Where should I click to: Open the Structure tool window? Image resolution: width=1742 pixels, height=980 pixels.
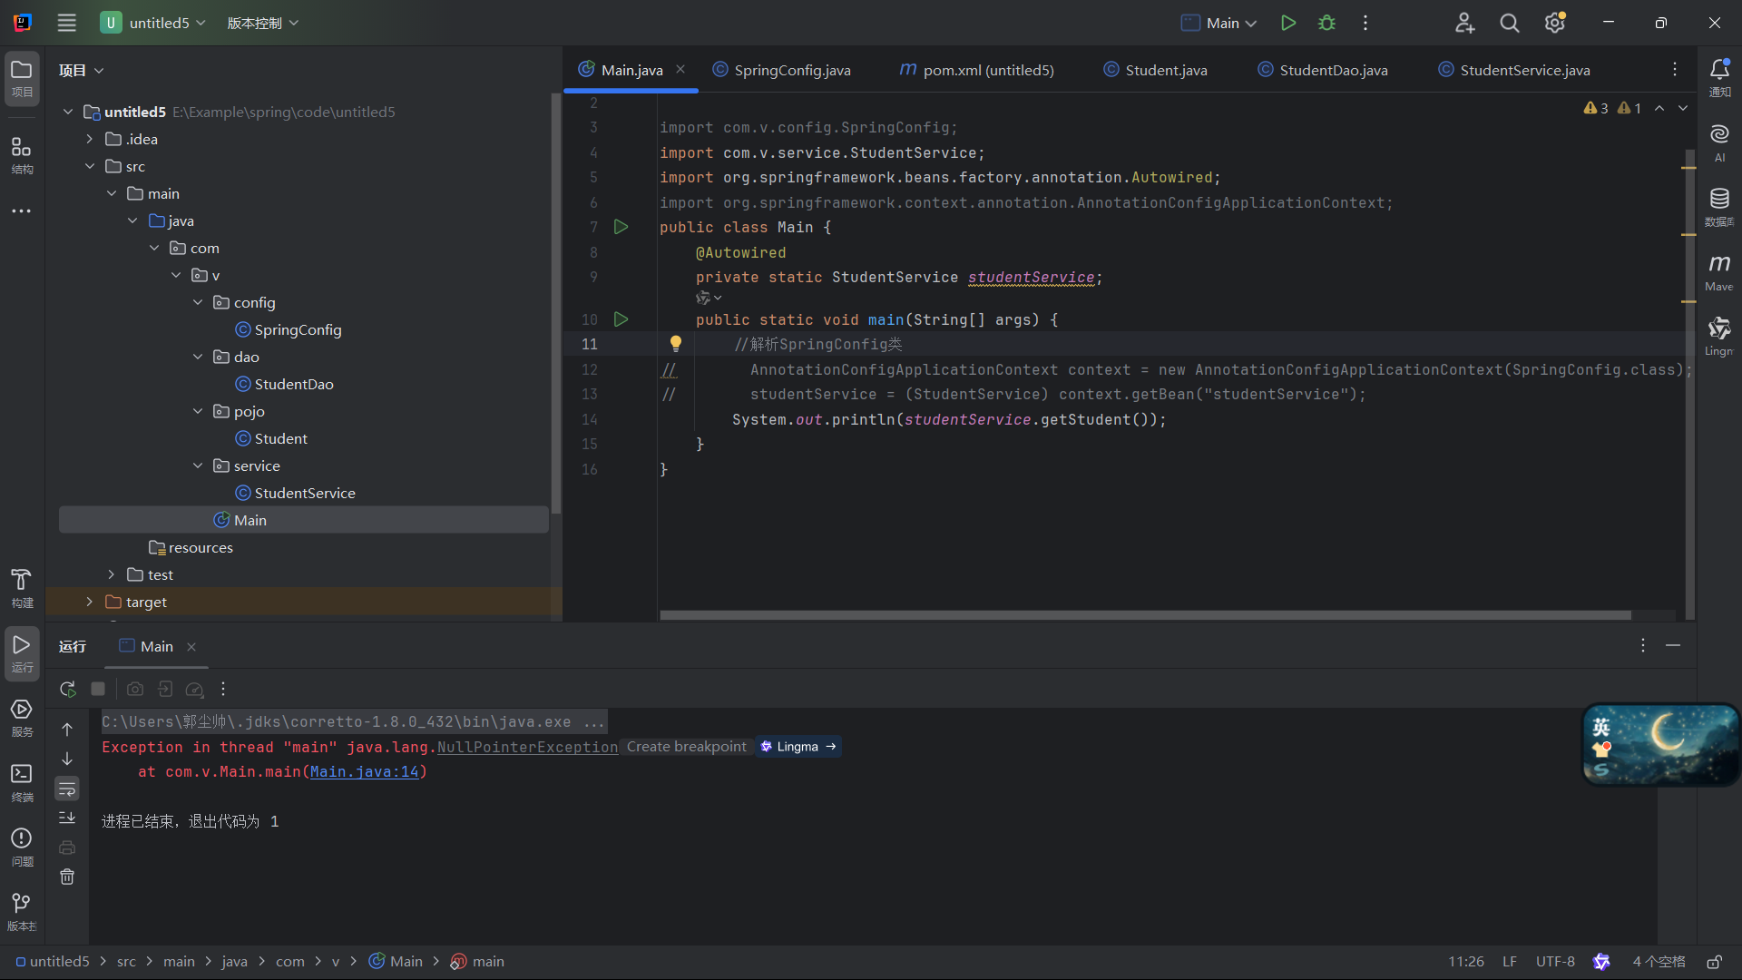pos(21,154)
